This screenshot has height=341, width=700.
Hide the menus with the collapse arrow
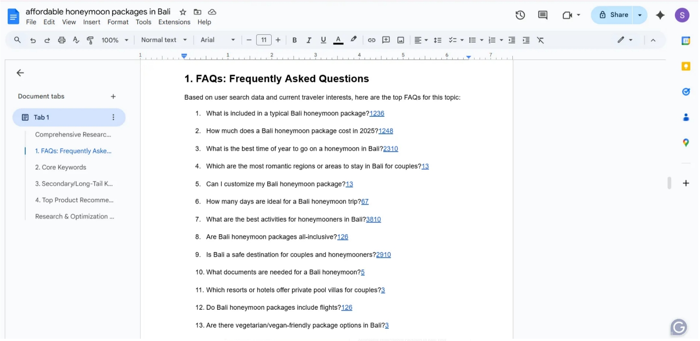(x=653, y=40)
